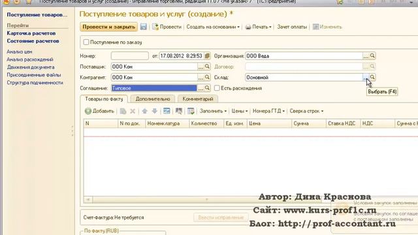Open the Анализ цен link

[20, 52]
